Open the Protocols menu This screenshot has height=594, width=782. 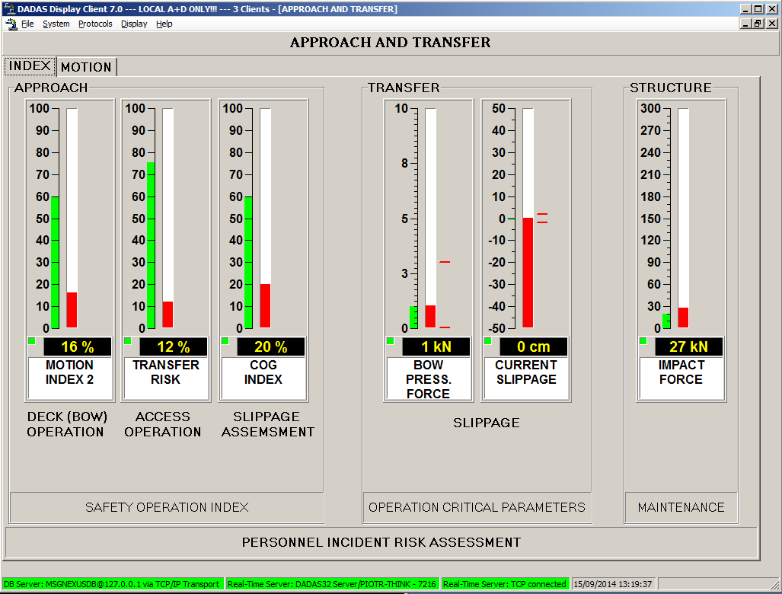[x=95, y=24]
